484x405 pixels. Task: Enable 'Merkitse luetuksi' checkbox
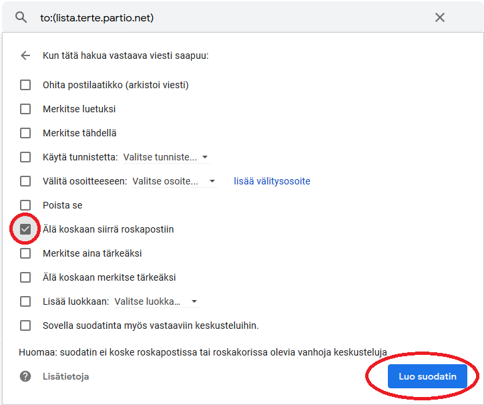25,109
